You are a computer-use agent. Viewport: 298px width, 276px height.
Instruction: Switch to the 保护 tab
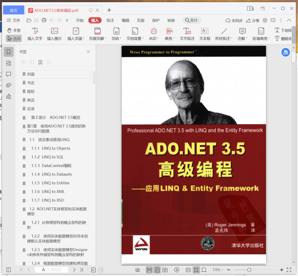[156, 20]
